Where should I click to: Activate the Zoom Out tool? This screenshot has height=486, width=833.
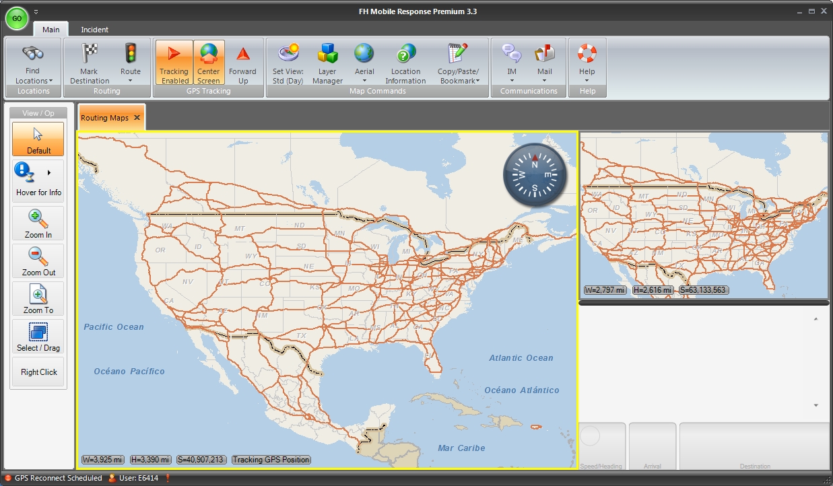coord(38,261)
